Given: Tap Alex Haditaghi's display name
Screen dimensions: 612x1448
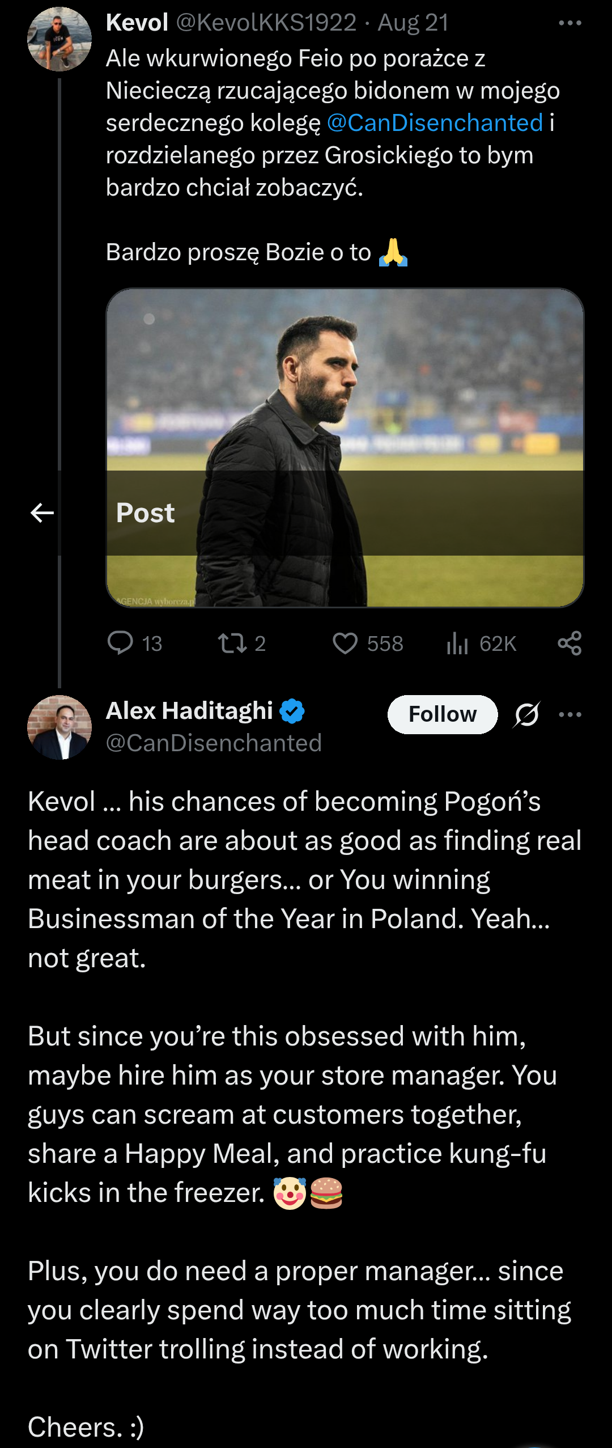Looking at the screenshot, I should 189,711.
